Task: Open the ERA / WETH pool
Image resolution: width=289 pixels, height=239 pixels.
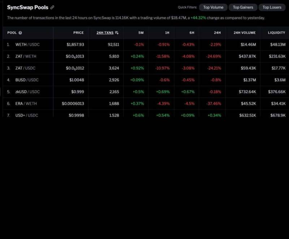Action: coord(26,104)
